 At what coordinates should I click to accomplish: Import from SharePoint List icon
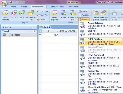[x=31, y=15]
